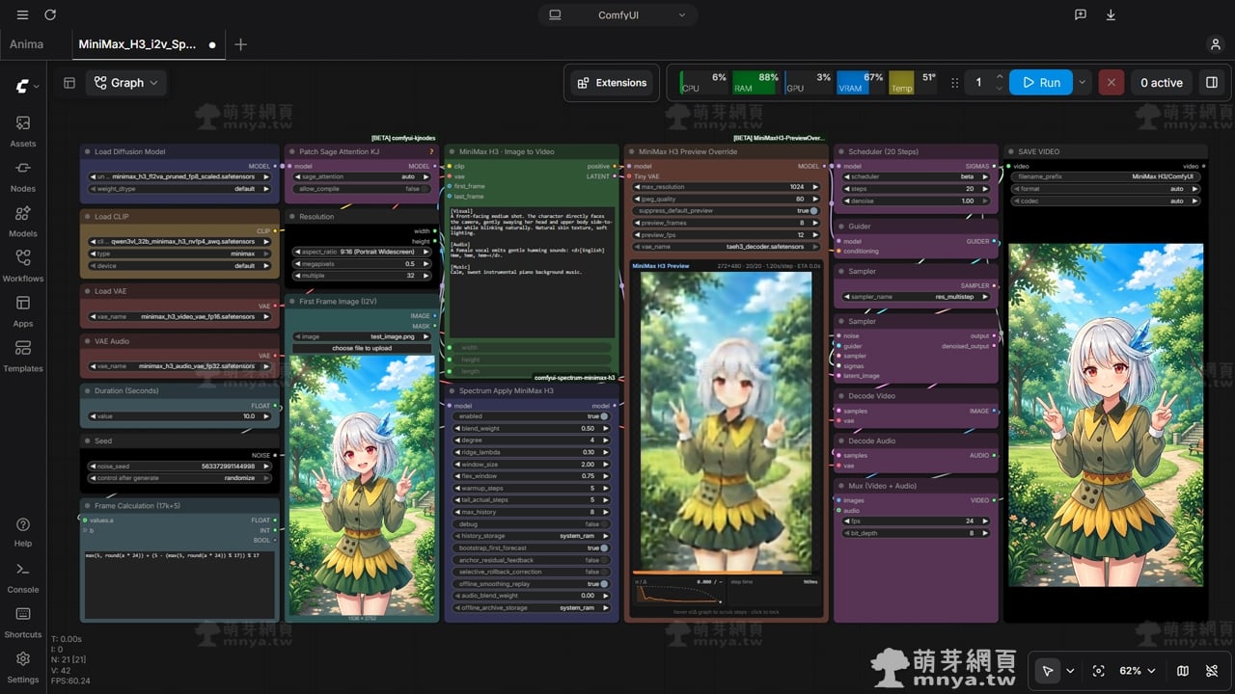The image size is (1235, 694).
Task: Click the Run button
Action: click(x=1041, y=83)
